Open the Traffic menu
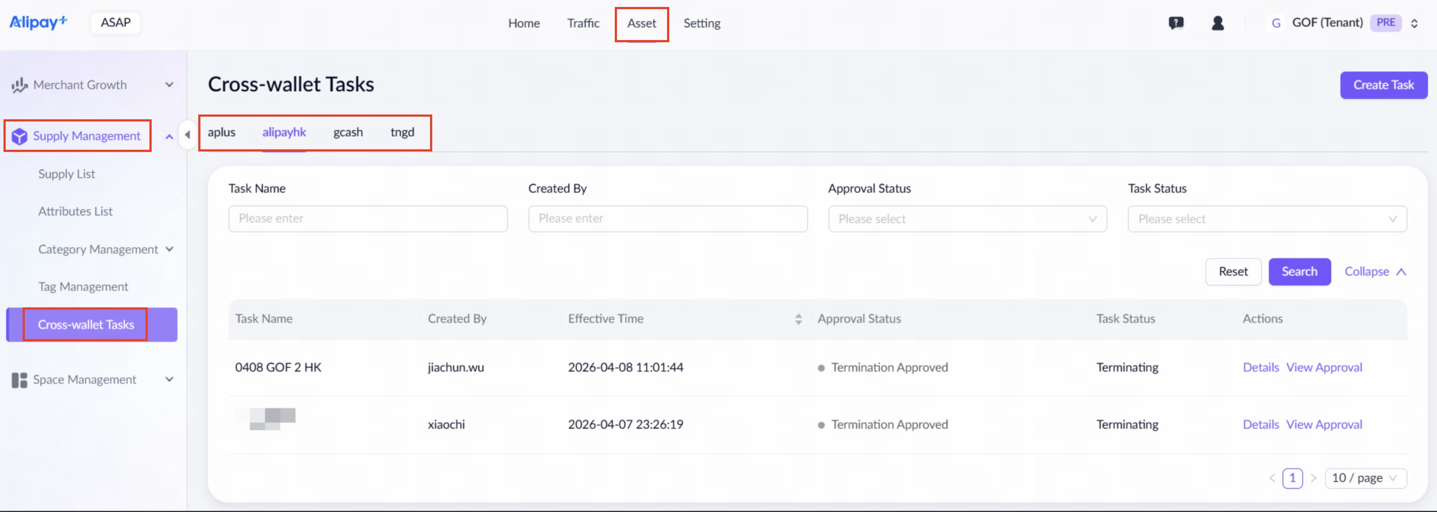Screen dimensions: 1437x512 [583, 23]
